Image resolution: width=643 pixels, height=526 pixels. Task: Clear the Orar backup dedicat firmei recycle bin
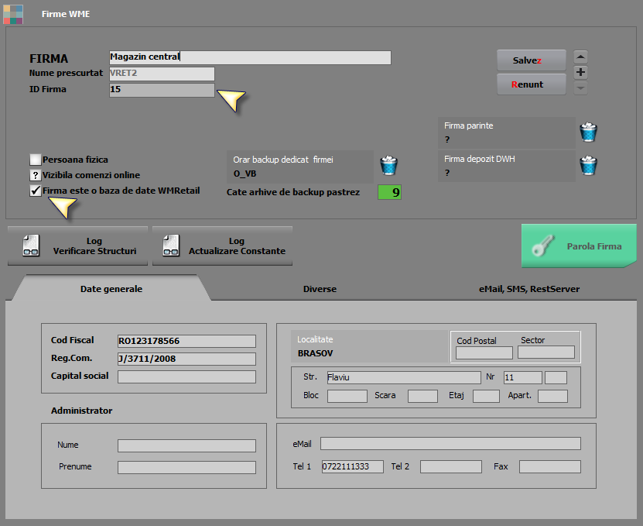(388, 166)
